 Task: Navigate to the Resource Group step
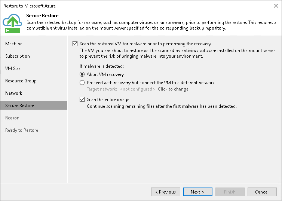coord(21,81)
